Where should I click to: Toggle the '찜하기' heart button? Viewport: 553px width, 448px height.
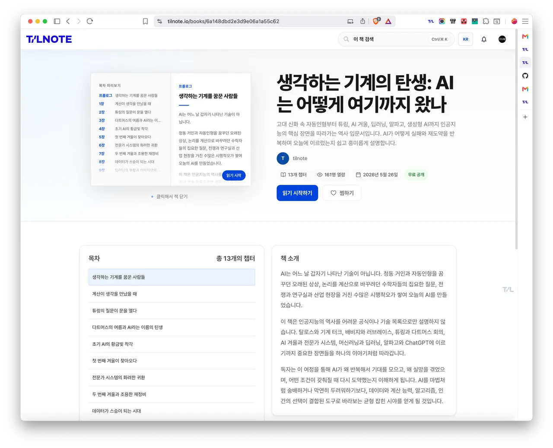pos(342,193)
